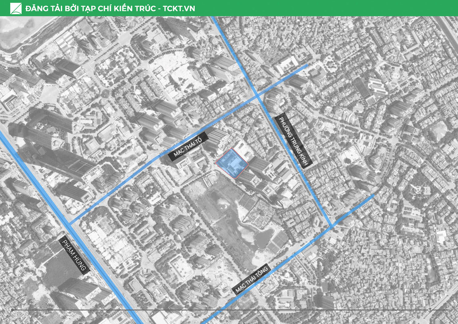The width and height of the screenshot is (458, 324).
Task: Click the page number "3"
Action: coord(430,310)
